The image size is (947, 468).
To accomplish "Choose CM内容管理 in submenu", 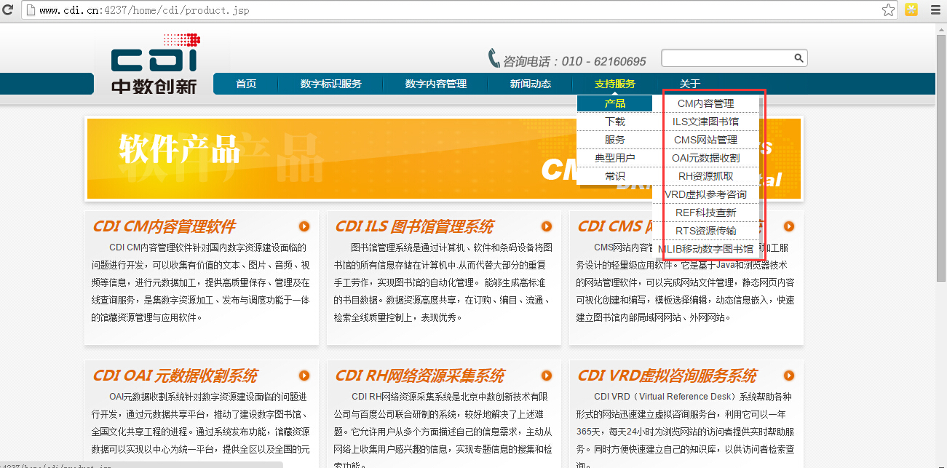I will point(706,103).
